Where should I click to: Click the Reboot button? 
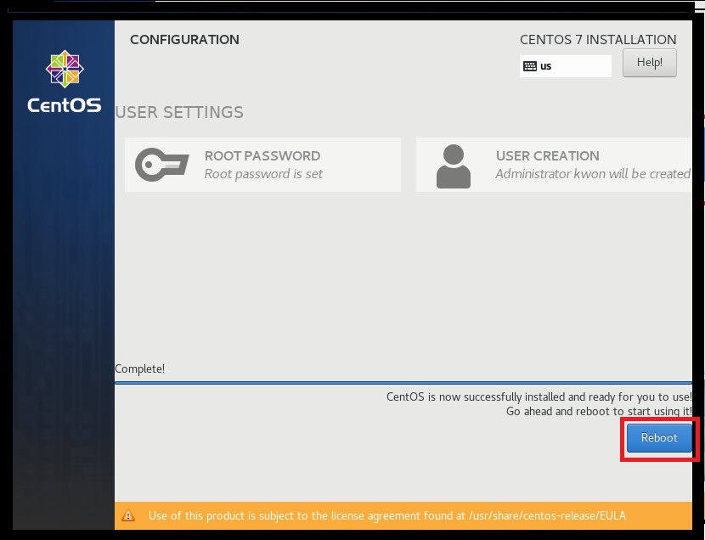click(659, 438)
